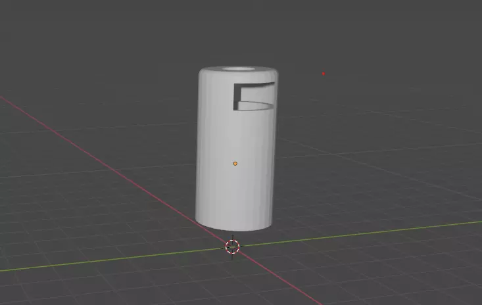Click the 3D cursor crosshair at world origin
This screenshot has width=482, height=305.
[x=232, y=247]
